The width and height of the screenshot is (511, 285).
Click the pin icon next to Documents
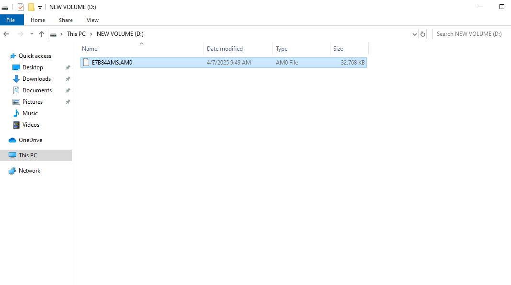coord(68,90)
